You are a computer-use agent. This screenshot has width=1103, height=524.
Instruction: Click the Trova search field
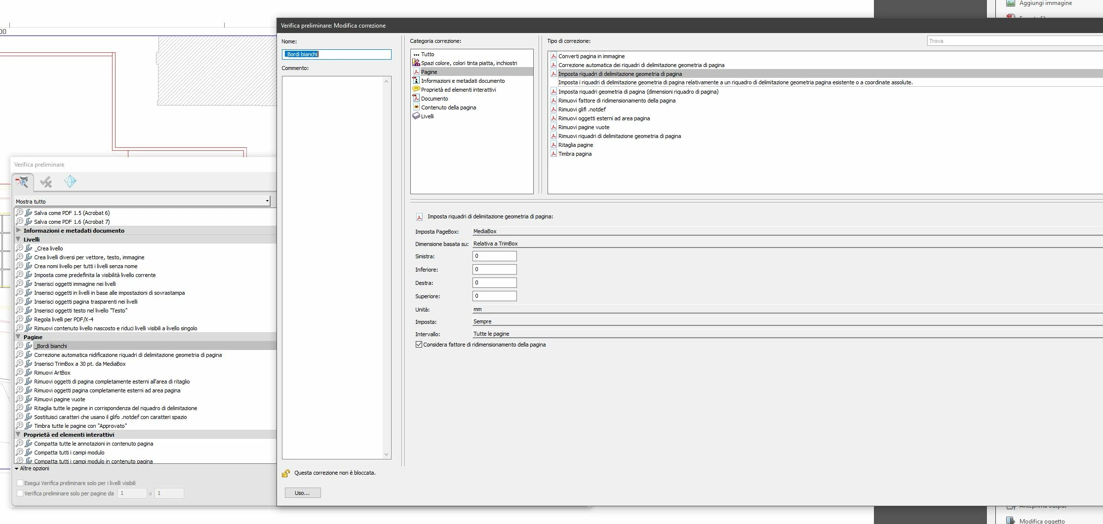1015,41
